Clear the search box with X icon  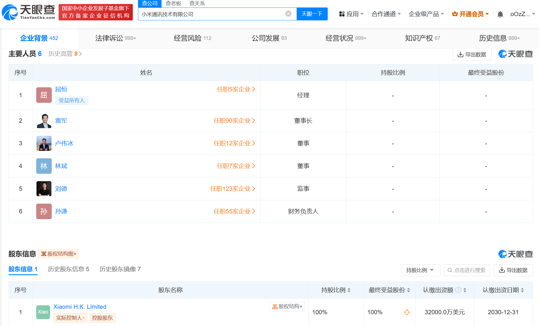point(288,14)
